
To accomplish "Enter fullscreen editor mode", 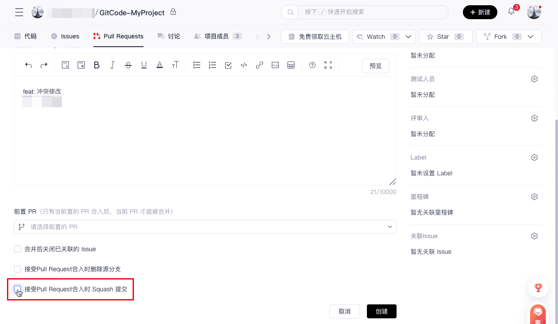I will click(x=328, y=65).
